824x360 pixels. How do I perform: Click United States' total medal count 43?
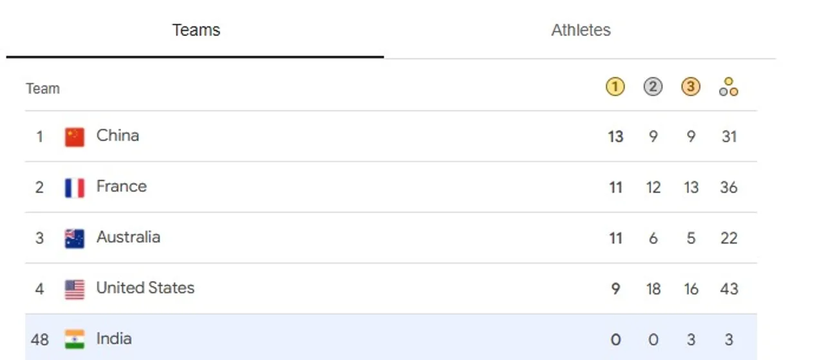(729, 289)
